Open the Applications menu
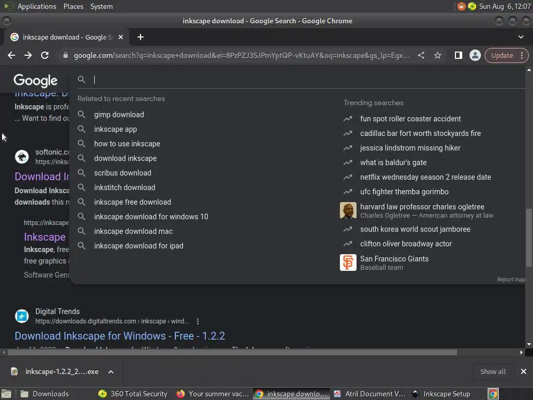This screenshot has height=400, width=533. pyautogui.click(x=37, y=6)
